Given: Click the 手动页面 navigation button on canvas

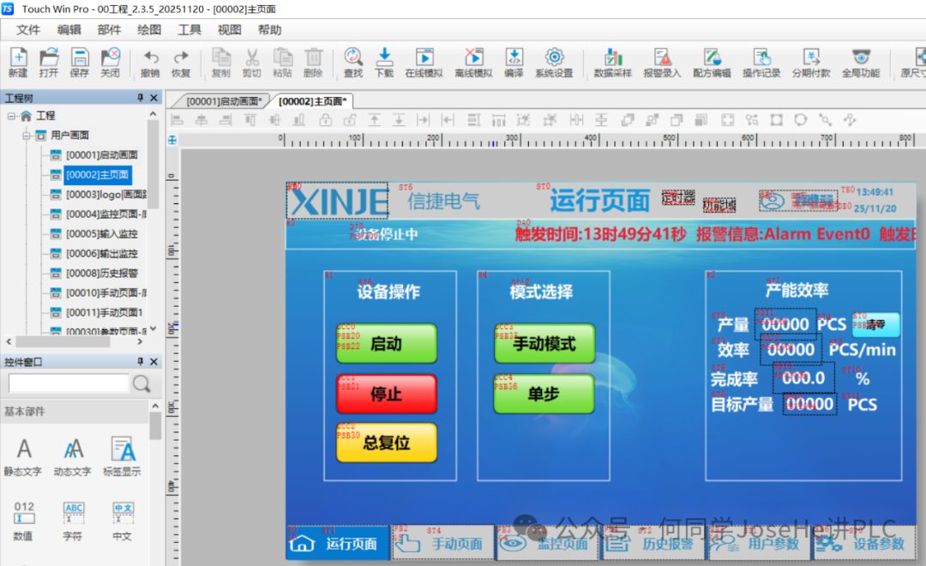Looking at the screenshot, I should click(x=443, y=543).
